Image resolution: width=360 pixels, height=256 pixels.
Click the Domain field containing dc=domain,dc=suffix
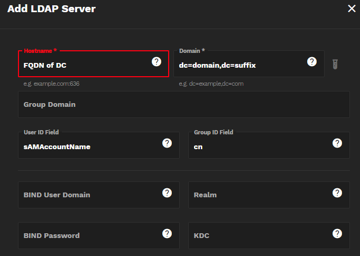[x=238, y=65]
